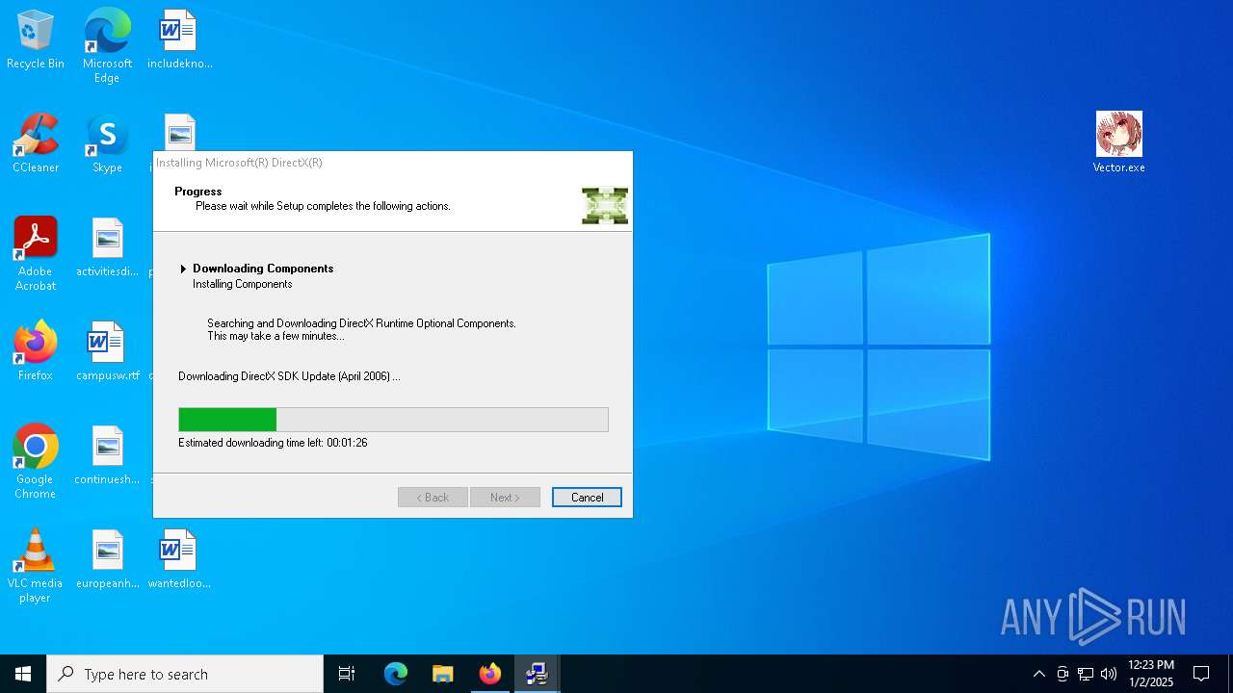The height and width of the screenshot is (693, 1233).
Task: Open the Recycle Bin desktop icon
Action: click(x=36, y=40)
